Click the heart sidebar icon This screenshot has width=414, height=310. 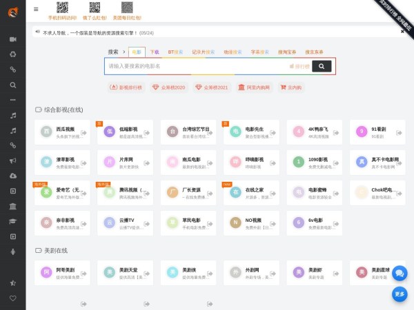click(x=13, y=298)
